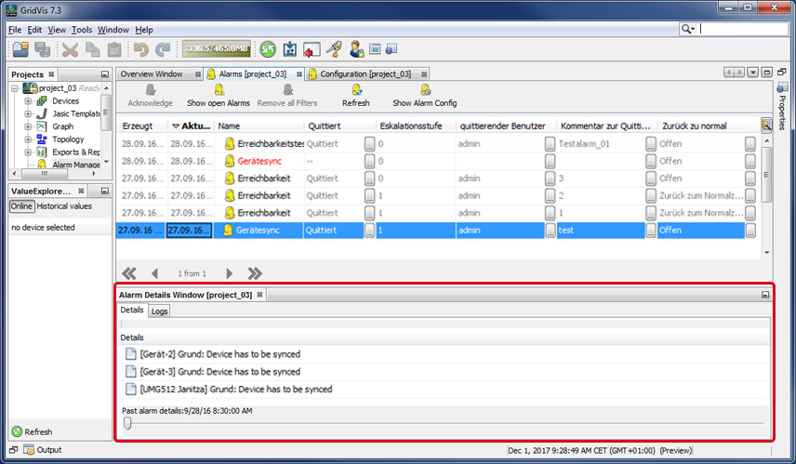Switch to Historical values mode
The image size is (796, 464).
click(64, 206)
